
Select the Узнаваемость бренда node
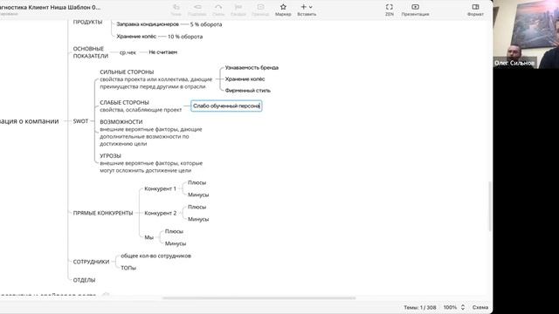[x=252, y=68]
